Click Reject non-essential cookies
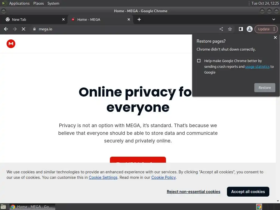The height and width of the screenshot is (210, 280). [x=193, y=192]
